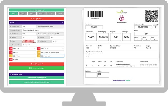Open the Fust code 676 dropdown

coord(29,34)
